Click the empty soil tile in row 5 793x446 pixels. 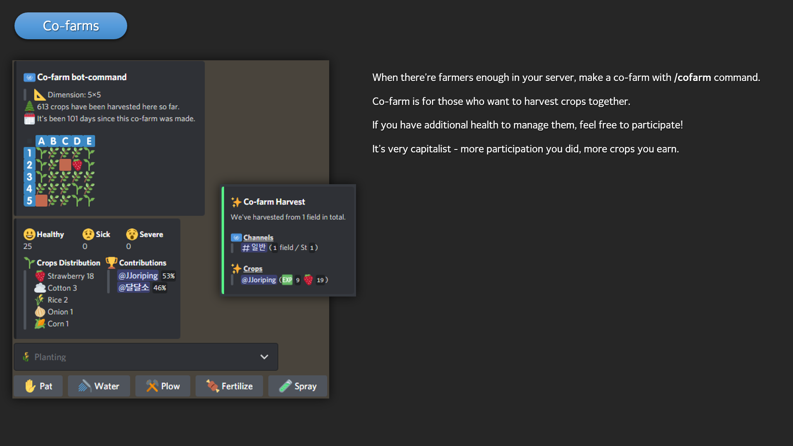tap(41, 201)
